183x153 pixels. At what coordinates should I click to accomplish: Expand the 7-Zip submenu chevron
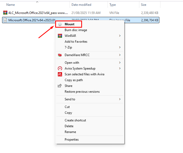pyautogui.click(x=120, y=47)
